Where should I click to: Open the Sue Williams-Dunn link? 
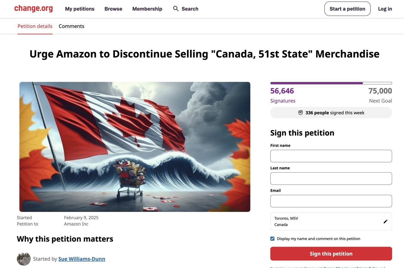click(x=82, y=259)
